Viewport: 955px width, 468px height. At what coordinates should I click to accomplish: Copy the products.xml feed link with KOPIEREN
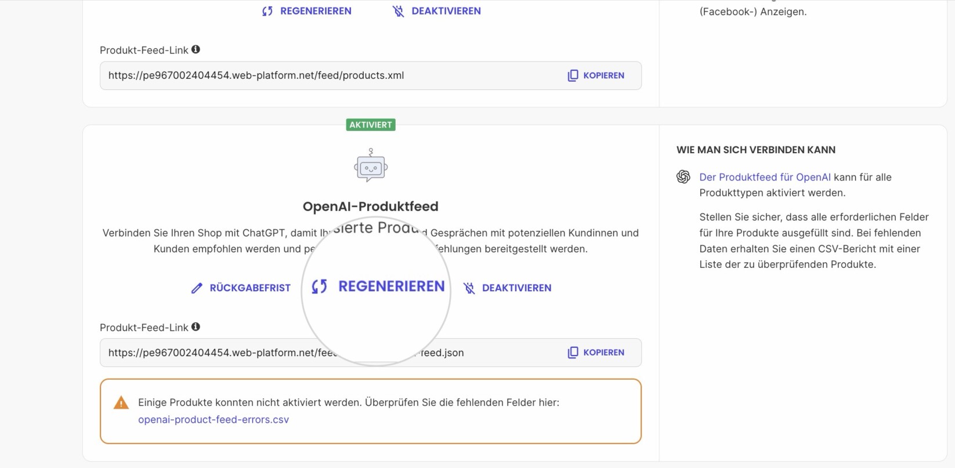click(x=596, y=75)
